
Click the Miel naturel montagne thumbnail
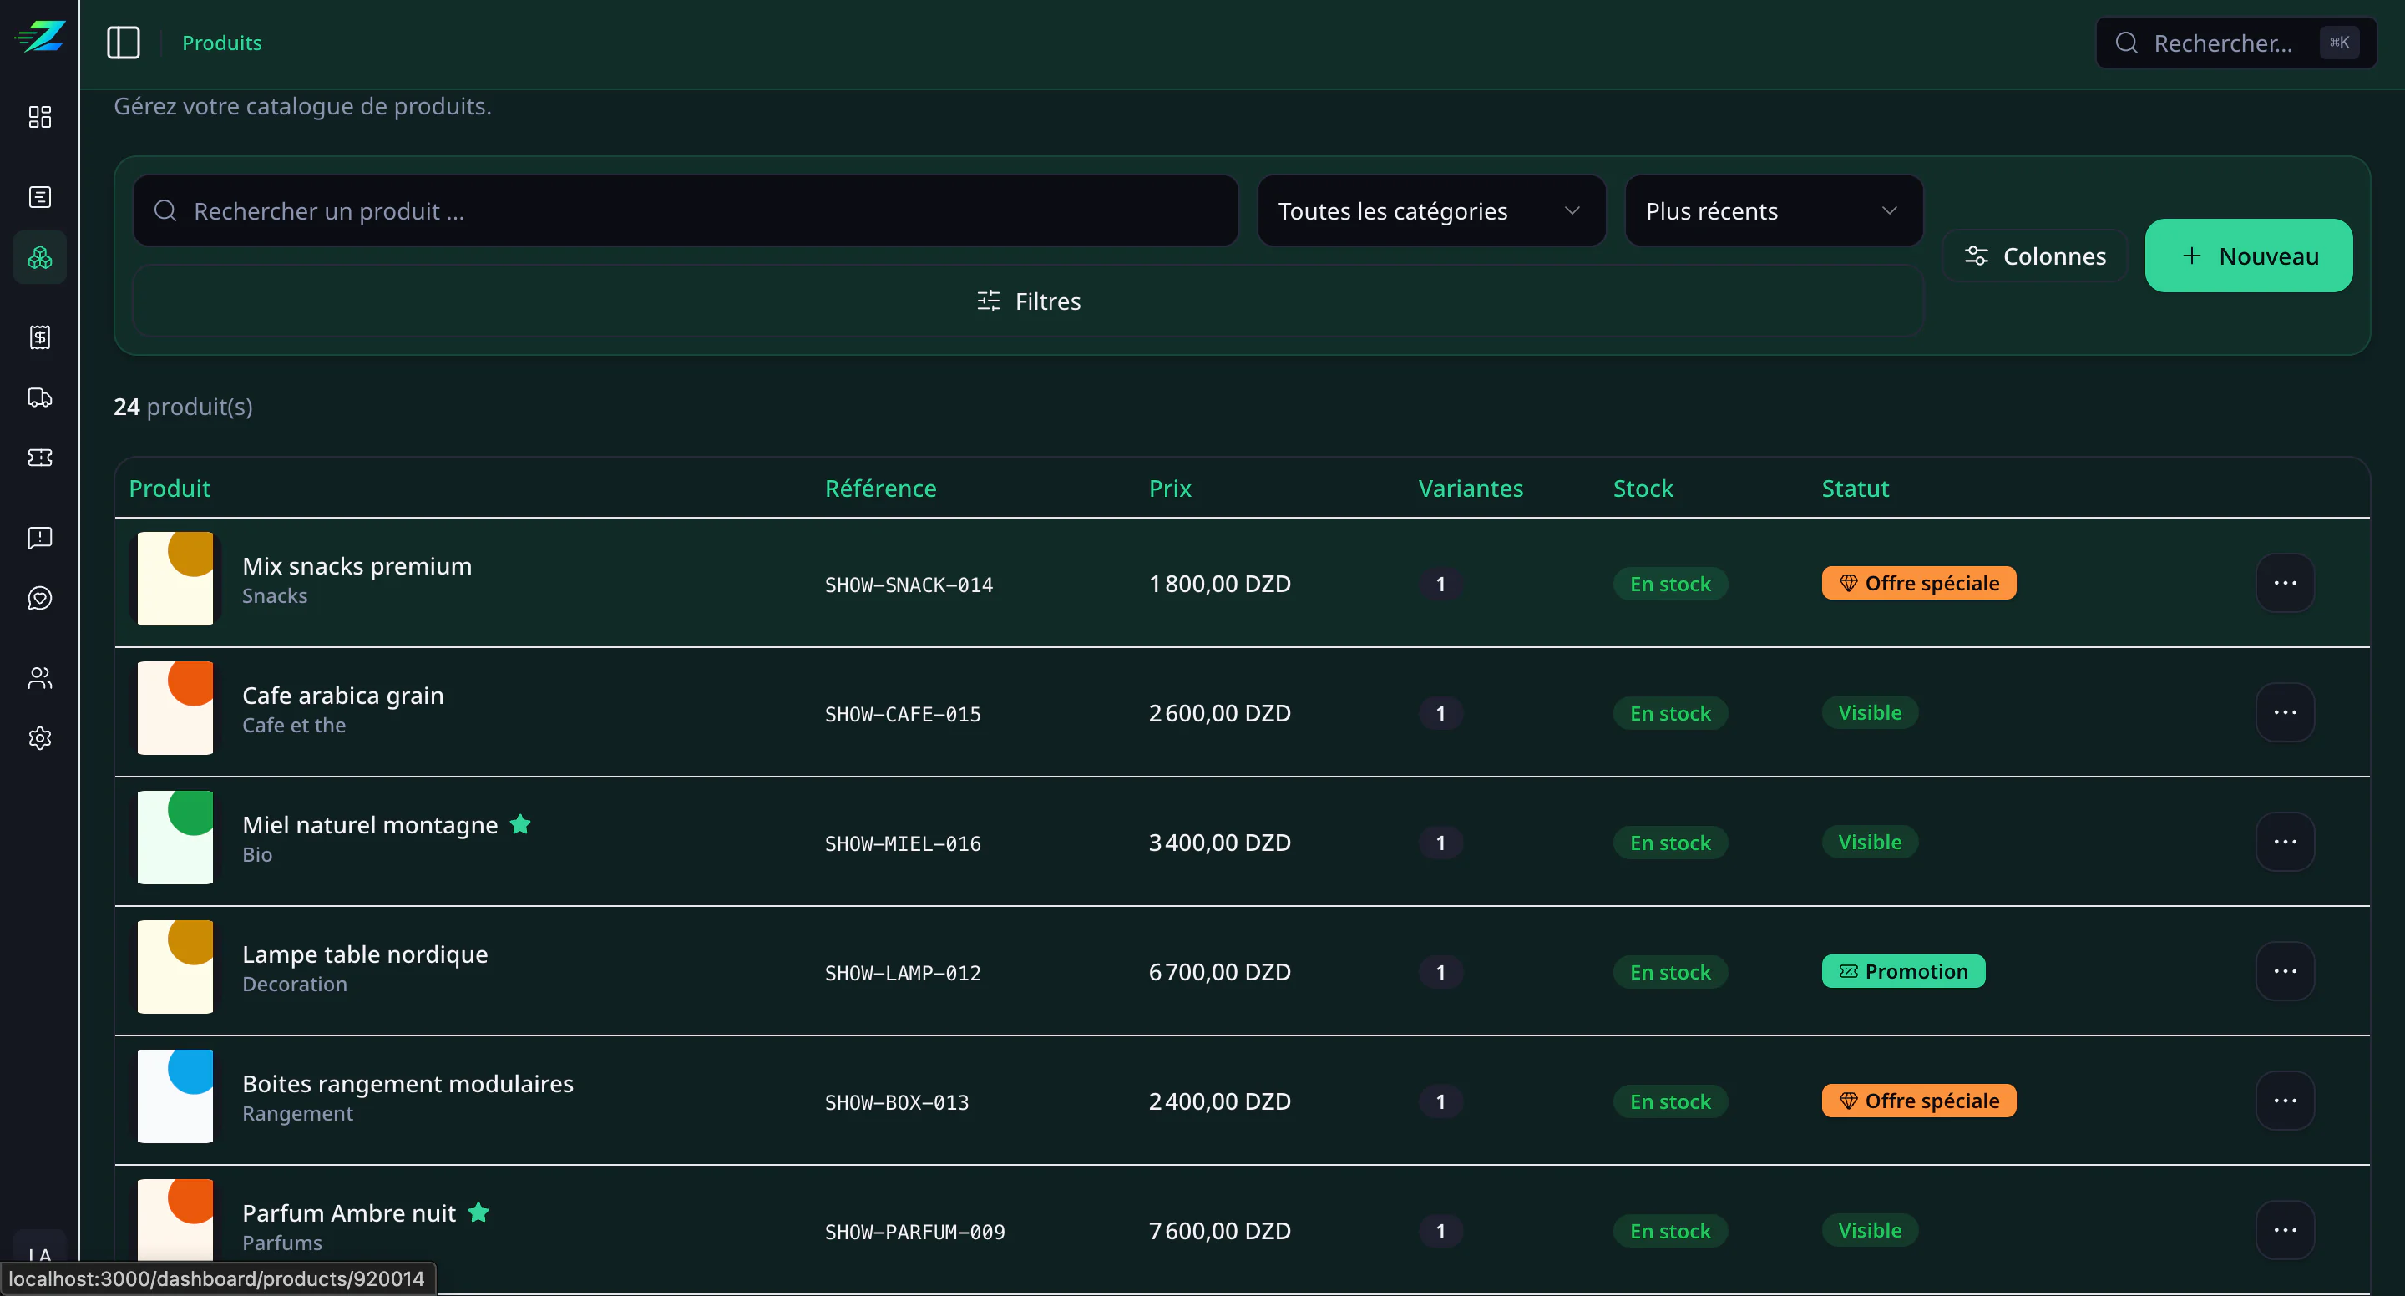click(x=175, y=838)
